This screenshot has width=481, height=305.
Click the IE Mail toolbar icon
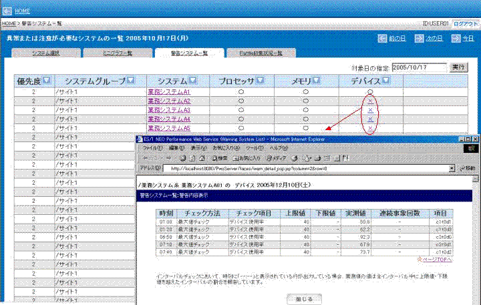[307, 158]
